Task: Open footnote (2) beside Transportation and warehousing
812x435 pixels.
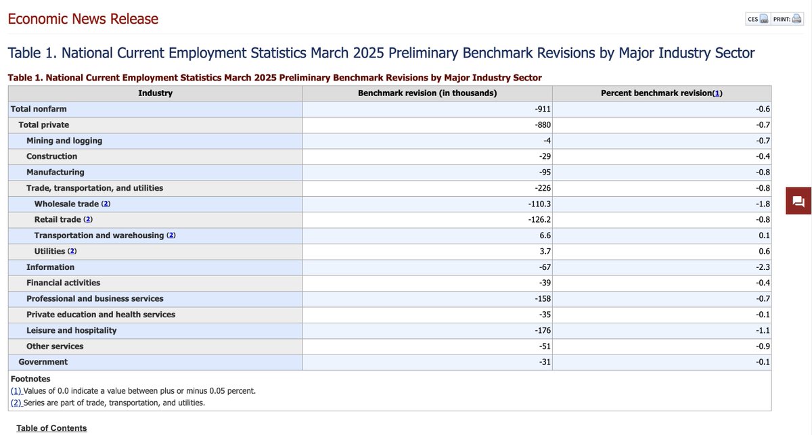Action: (x=171, y=235)
